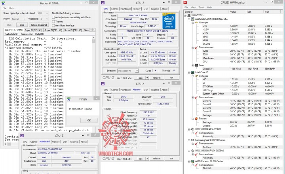Image resolution: width=285 pixels, height=174 pixels.
Task: Click the WDC WD10EARS drive icon
Action: (193, 129)
